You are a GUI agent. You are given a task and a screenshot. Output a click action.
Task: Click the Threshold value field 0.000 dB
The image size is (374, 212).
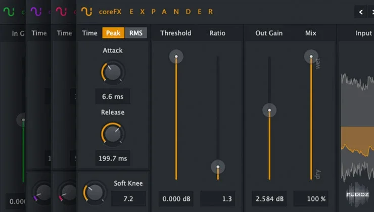pyautogui.click(x=176, y=199)
